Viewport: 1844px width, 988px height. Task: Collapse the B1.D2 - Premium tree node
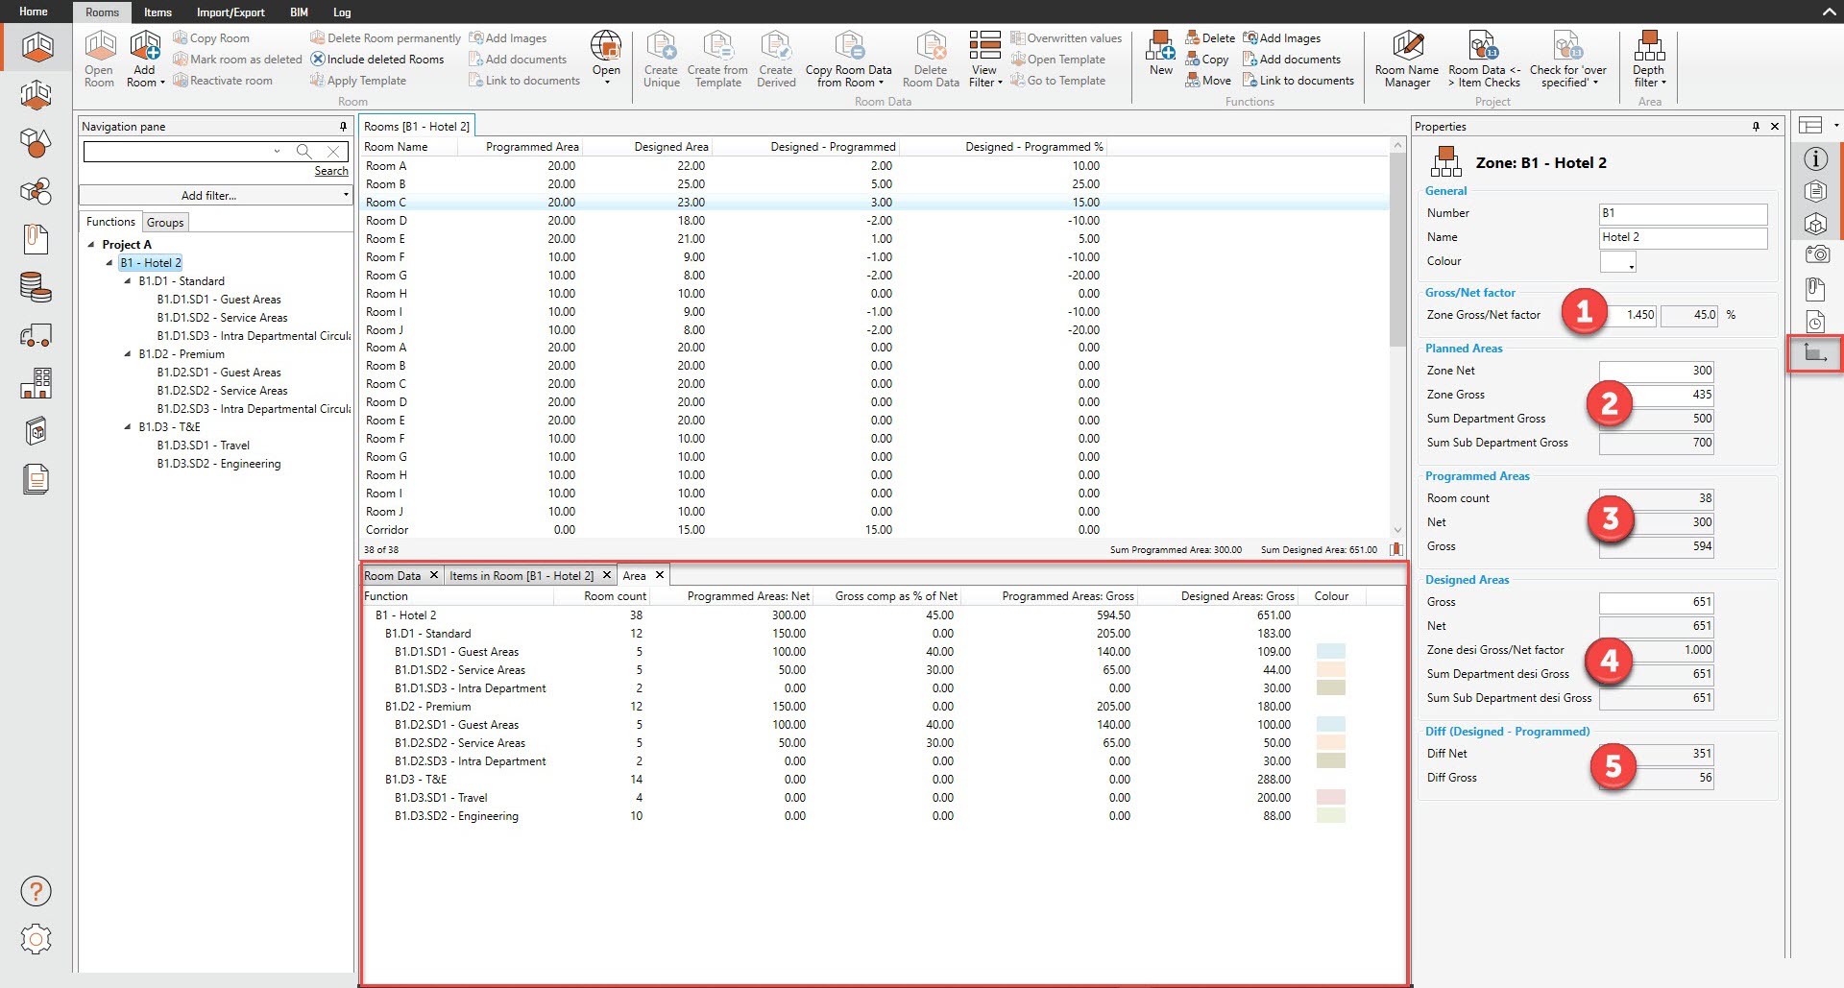tap(128, 354)
